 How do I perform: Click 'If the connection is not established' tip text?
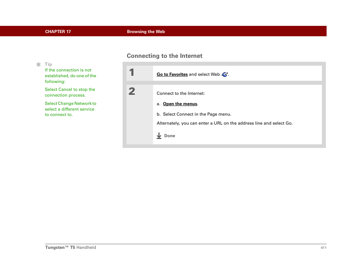pos(71,76)
